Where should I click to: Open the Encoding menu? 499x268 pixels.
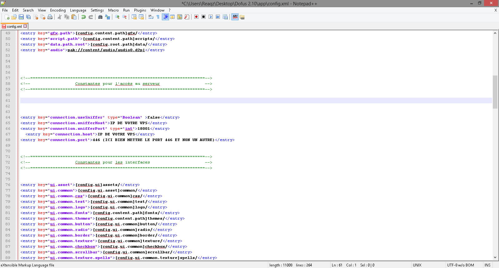point(58,10)
